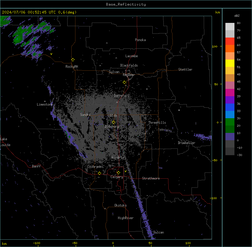Click the Drumheller town label
Image resolution: width=252 pixels, height=247 pixels.
tap(187, 143)
